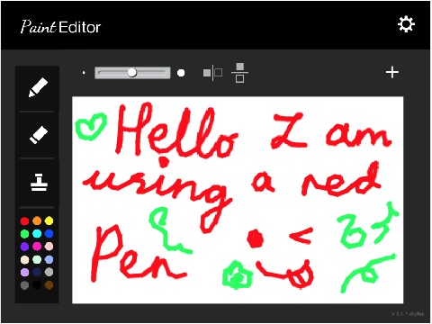The image size is (432, 324).
Task: Choose the blue color swatch
Action: click(x=49, y=234)
